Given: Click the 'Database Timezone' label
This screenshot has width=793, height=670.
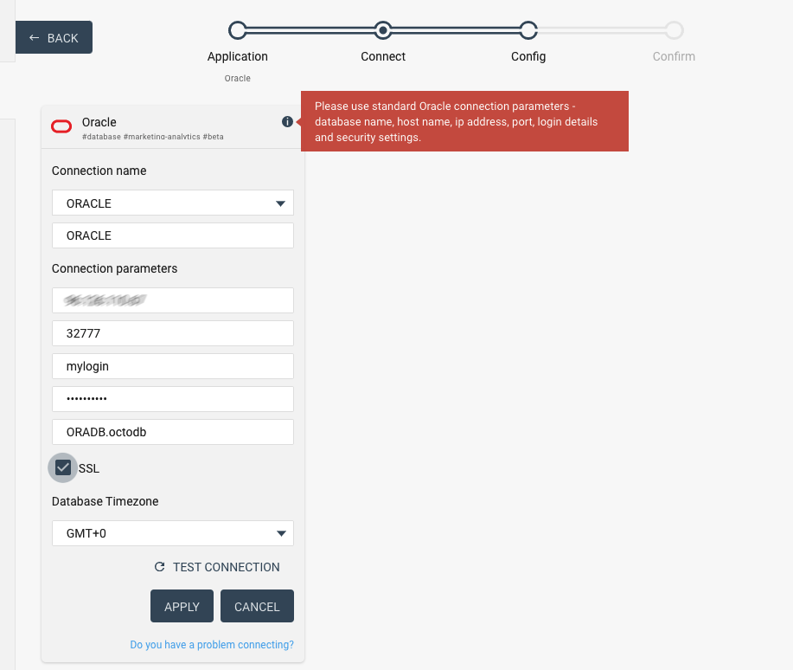Looking at the screenshot, I should point(106,501).
